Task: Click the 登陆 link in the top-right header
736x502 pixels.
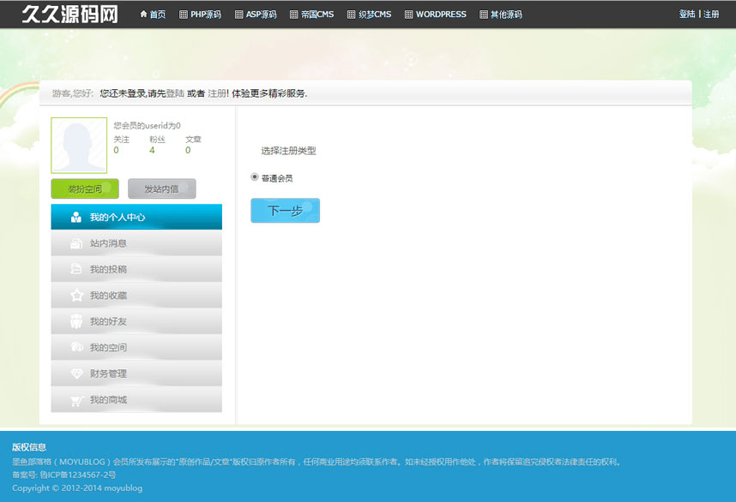Action: [687, 15]
